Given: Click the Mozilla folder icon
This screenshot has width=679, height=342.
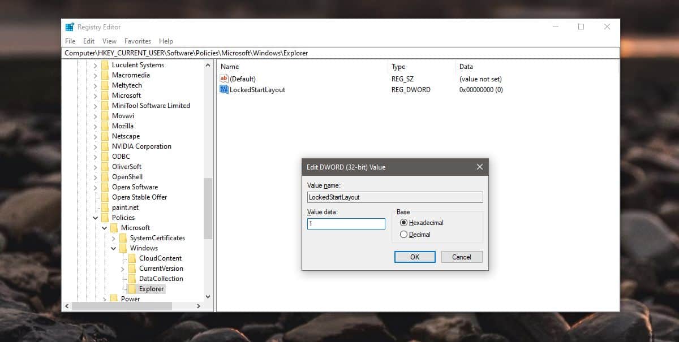Looking at the screenshot, I should [x=106, y=126].
